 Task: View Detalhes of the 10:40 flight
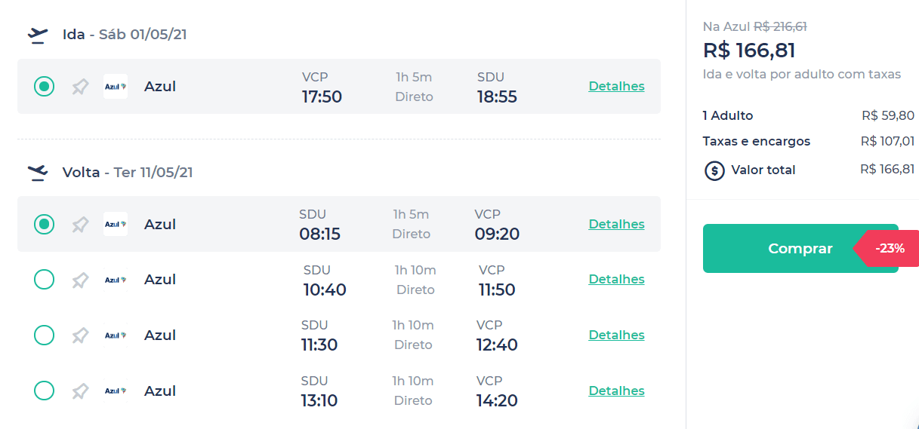click(x=617, y=279)
